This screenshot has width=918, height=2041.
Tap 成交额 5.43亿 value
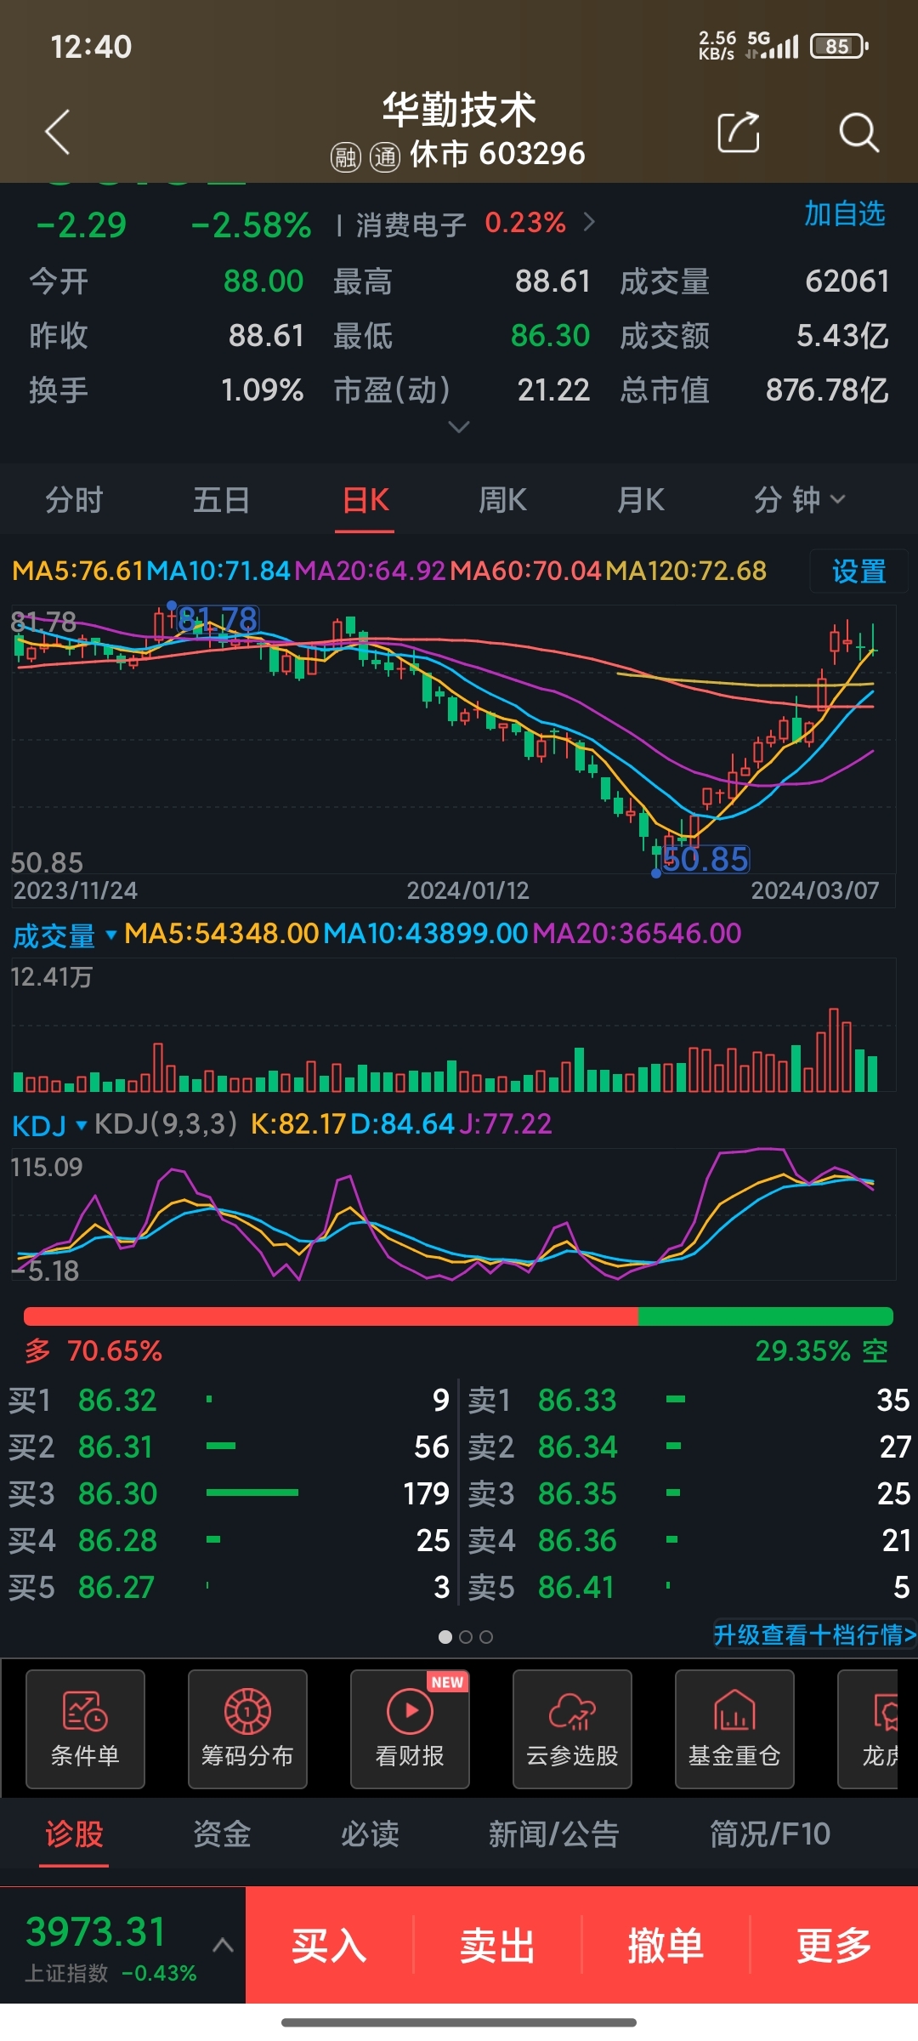(842, 336)
